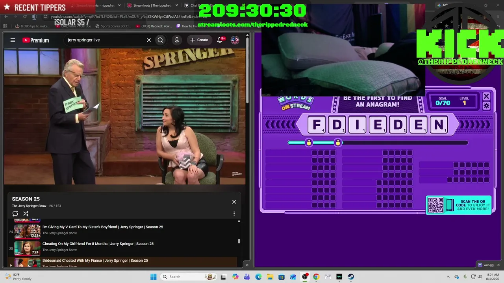
Task: Click the QR code in the game panel
Action: tap(435, 205)
